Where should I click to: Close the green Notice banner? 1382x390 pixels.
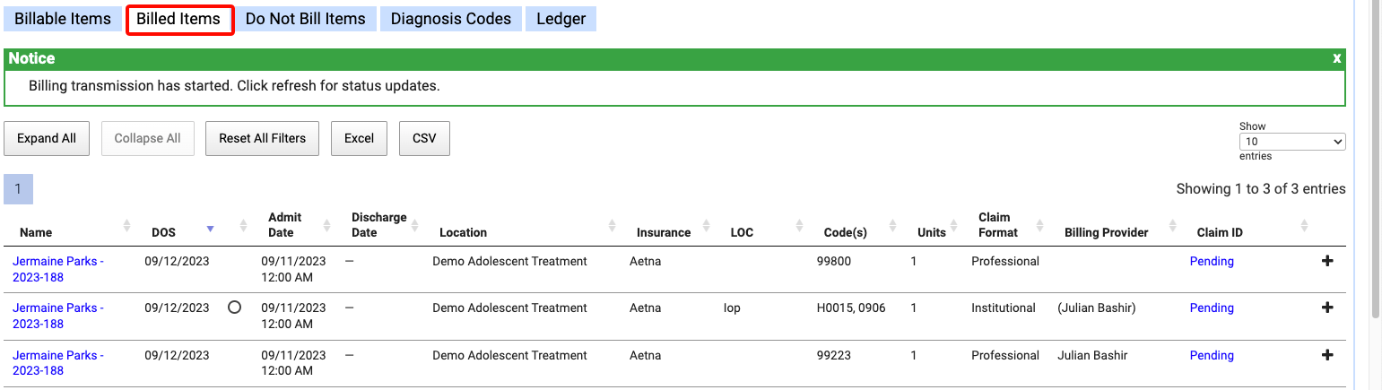coord(1336,58)
